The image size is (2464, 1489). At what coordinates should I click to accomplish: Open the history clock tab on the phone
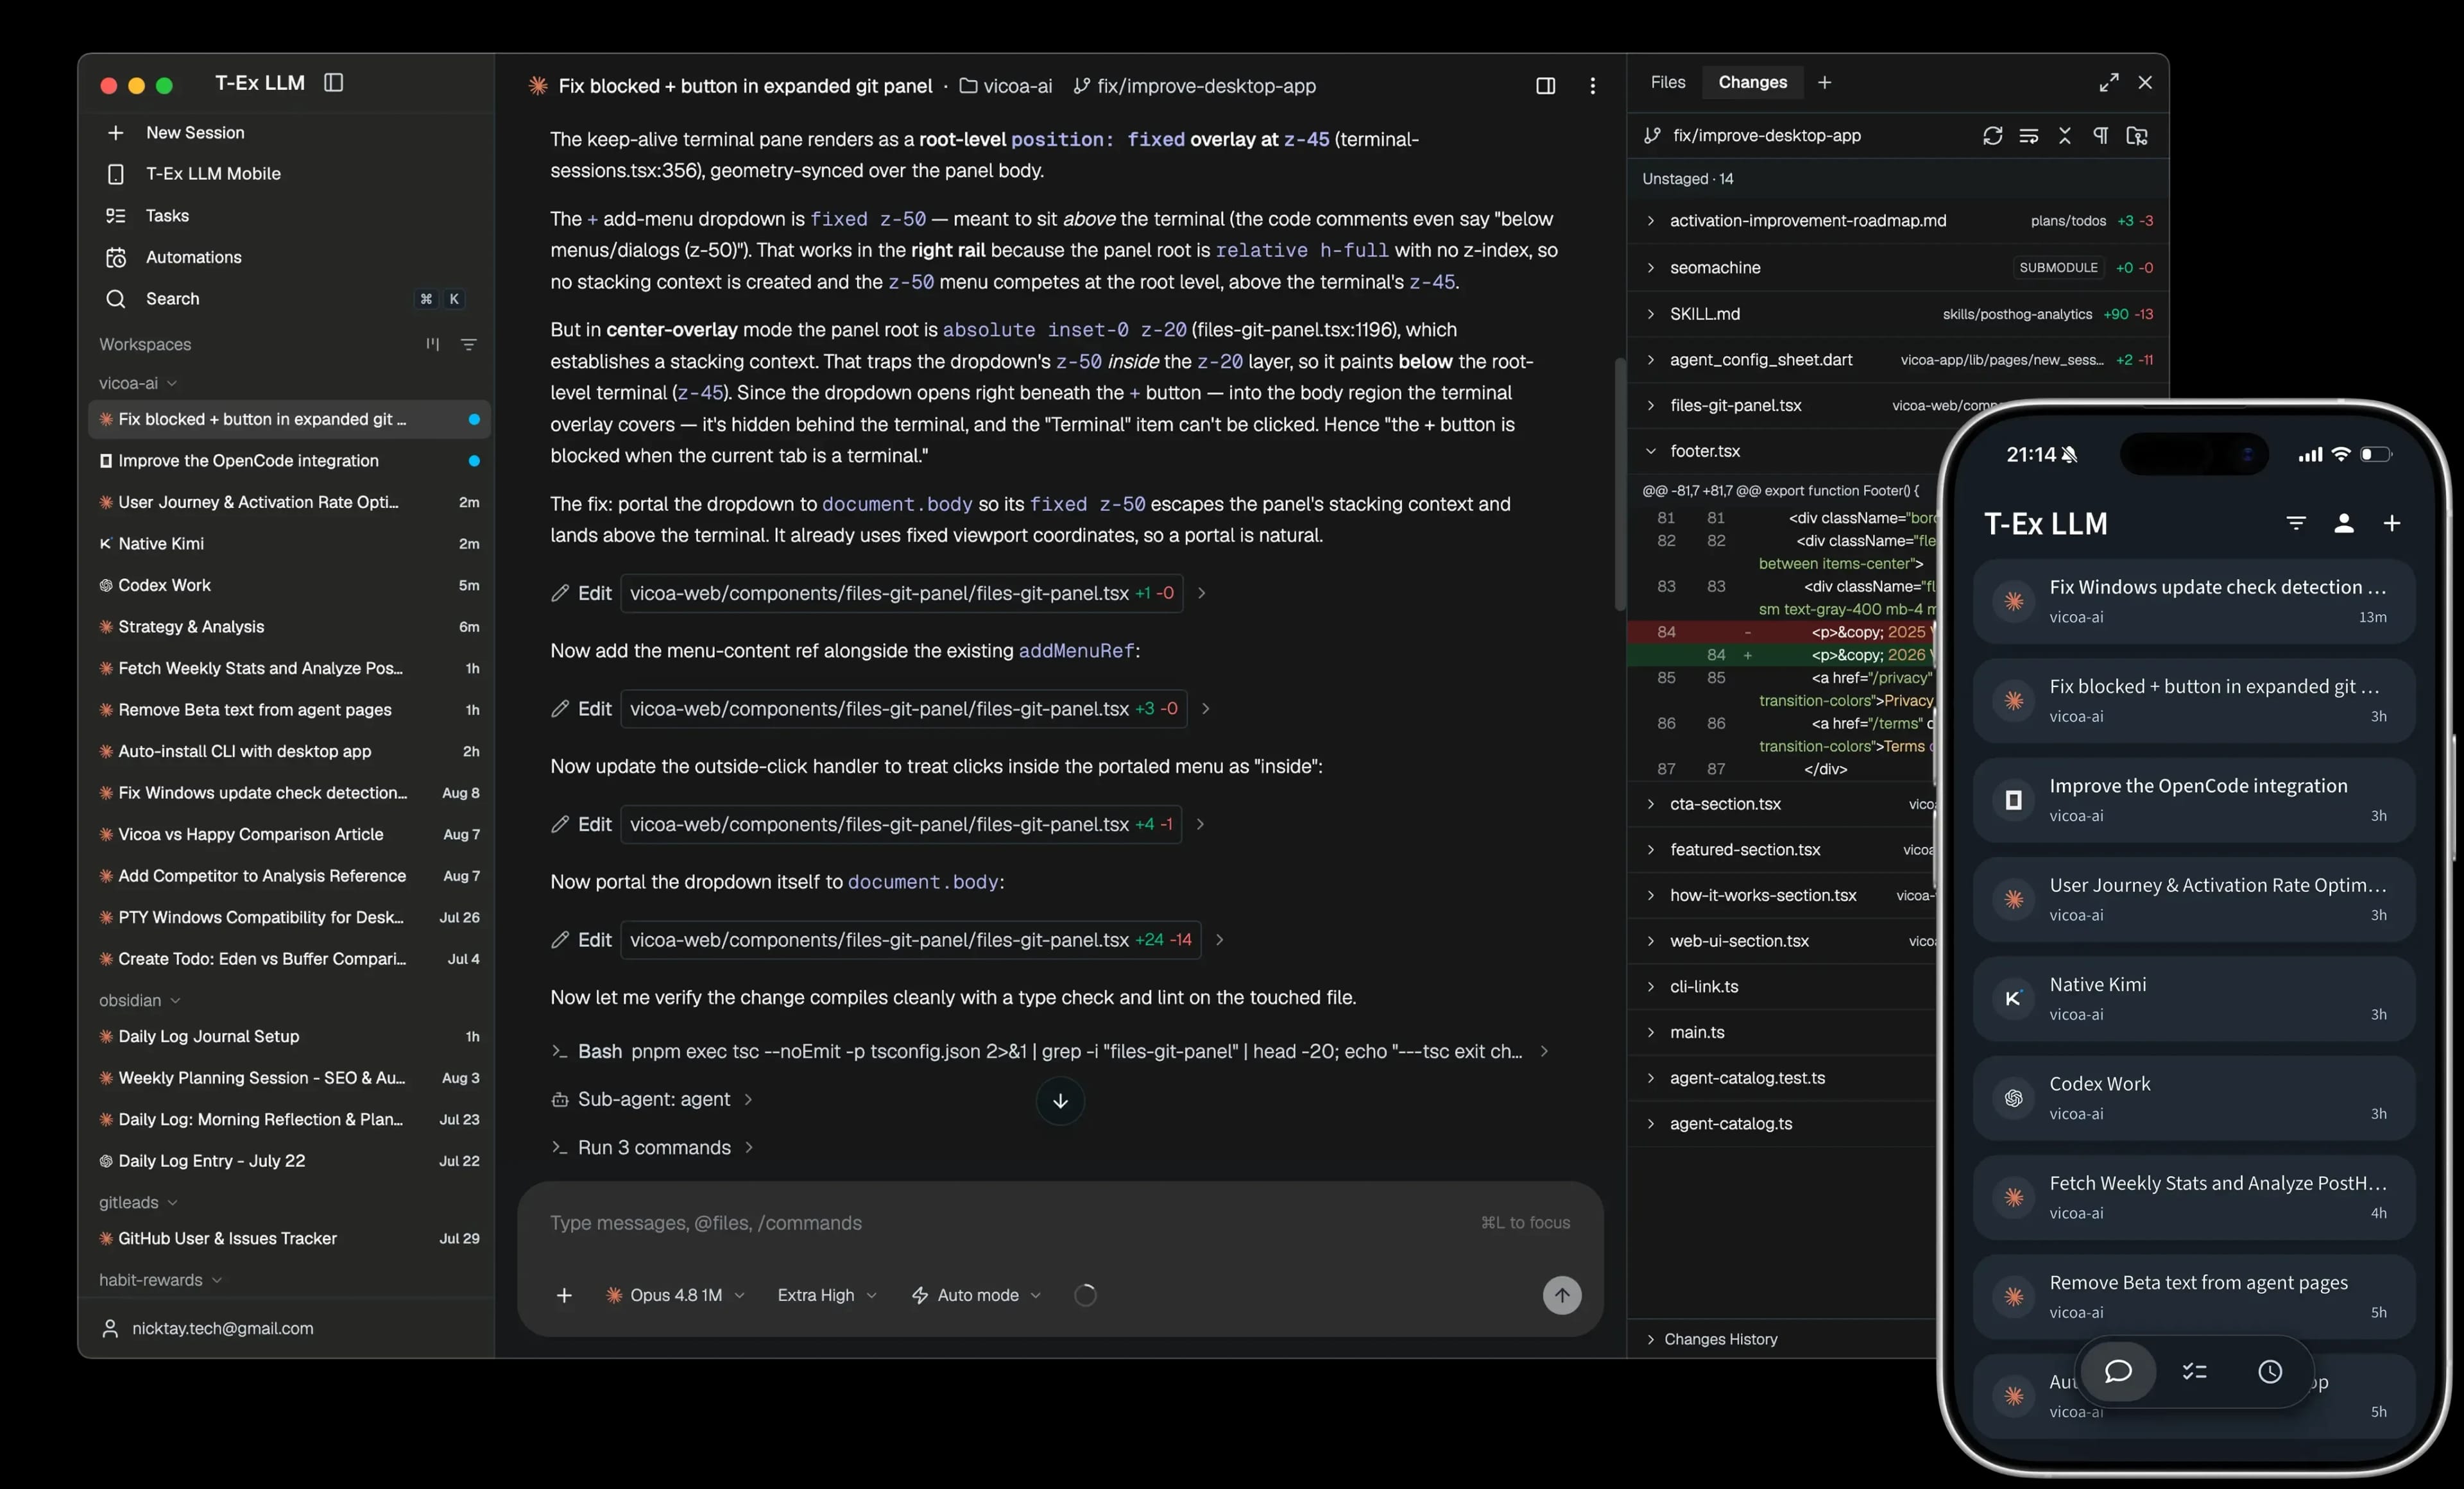(x=2270, y=1372)
